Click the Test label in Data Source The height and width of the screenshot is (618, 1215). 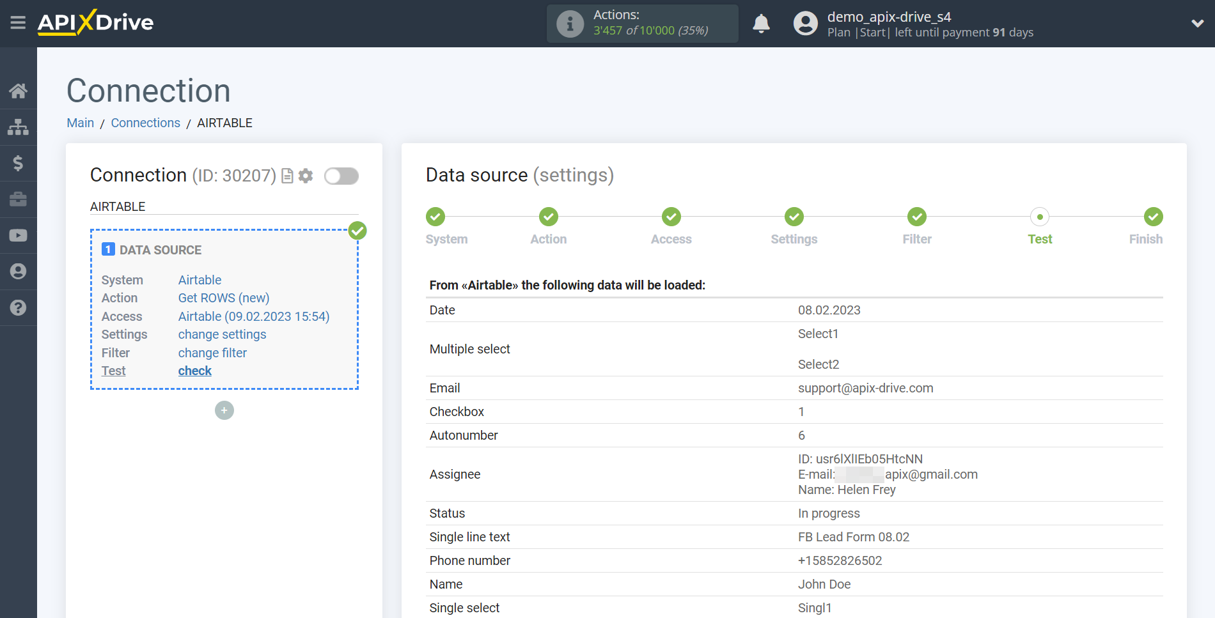click(x=114, y=371)
